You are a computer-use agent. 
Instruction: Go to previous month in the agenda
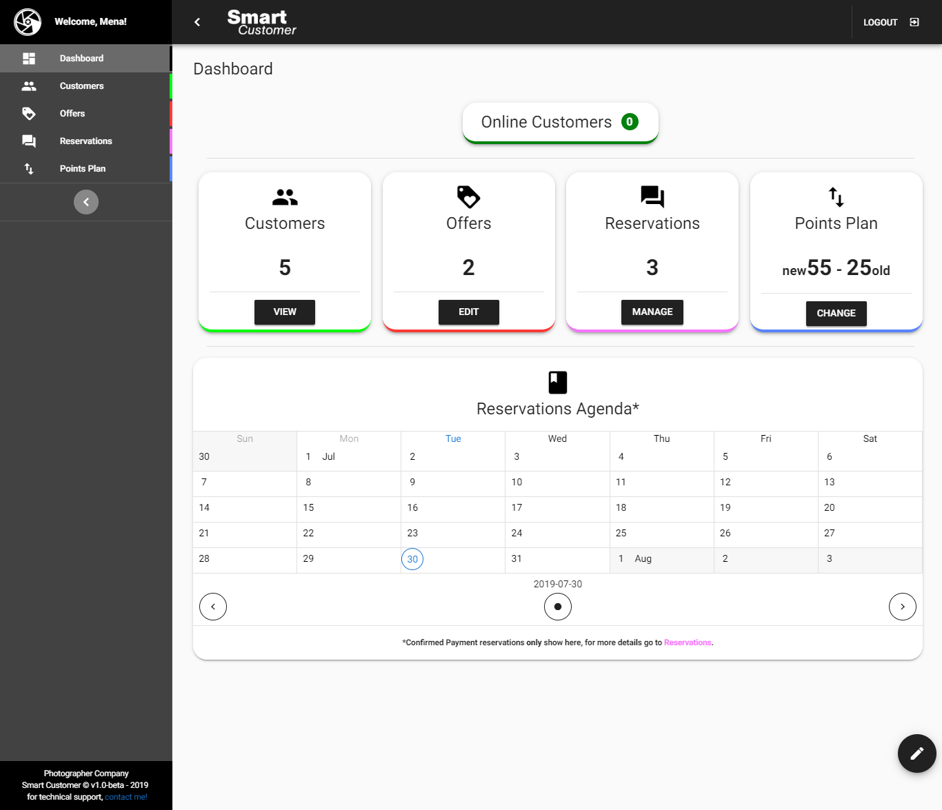(213, 607)
